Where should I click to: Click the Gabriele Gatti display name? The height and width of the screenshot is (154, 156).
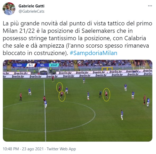[x=32, y=6]
